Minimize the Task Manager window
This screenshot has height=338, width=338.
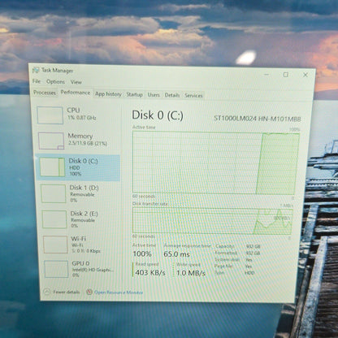(266, 74)
